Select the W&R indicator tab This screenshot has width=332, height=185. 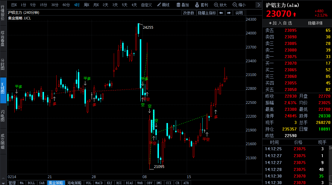point(140,183)
